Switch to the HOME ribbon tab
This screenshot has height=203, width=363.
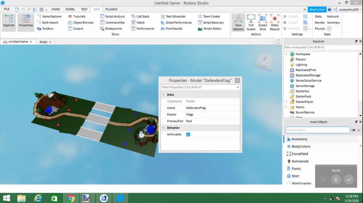[x=56, y=9]
